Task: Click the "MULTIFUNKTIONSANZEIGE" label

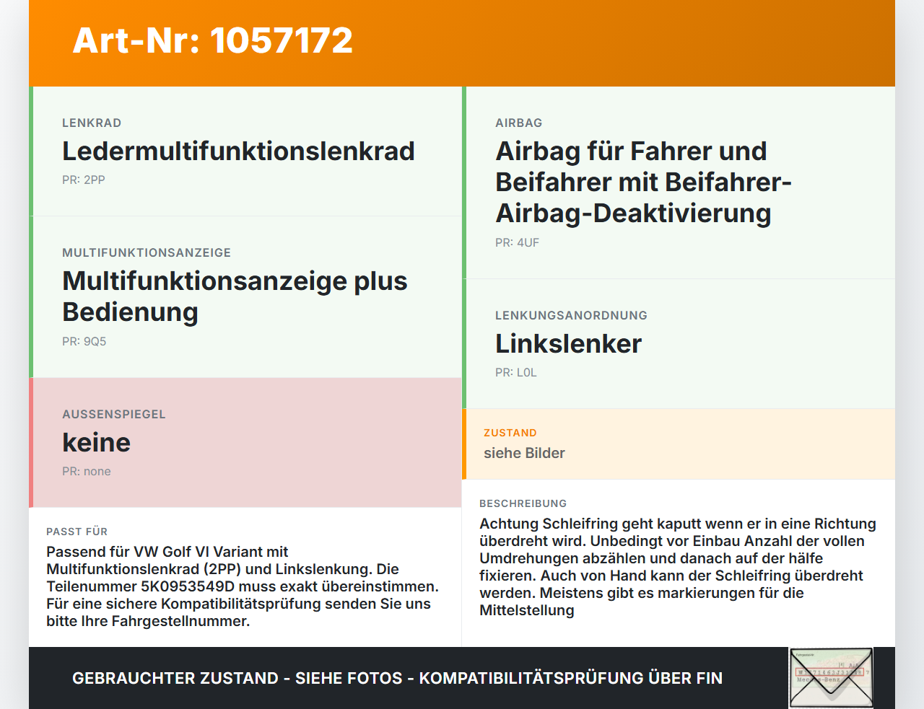Action: tap(147, 252)
